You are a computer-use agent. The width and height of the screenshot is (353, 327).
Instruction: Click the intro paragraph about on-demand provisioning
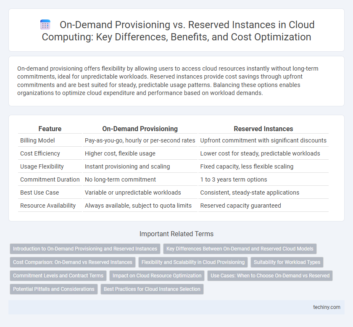(168, 81)
